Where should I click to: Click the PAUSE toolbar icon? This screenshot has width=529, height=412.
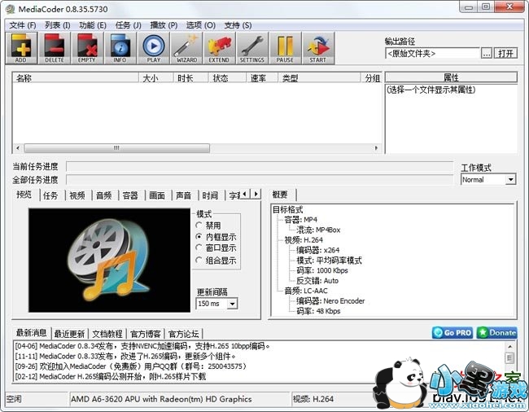tap(286, 48)
